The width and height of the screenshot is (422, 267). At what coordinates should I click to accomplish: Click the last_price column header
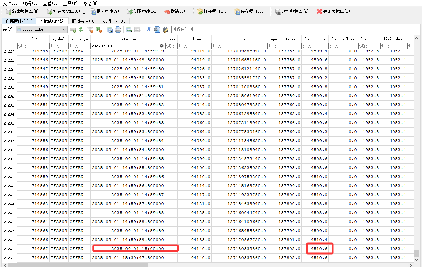pyautogui.click(x=315, y=39)
